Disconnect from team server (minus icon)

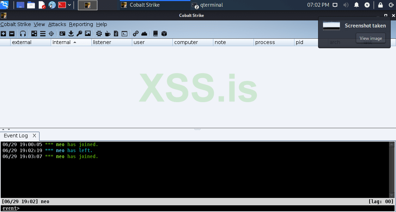(x=12, y=34)
